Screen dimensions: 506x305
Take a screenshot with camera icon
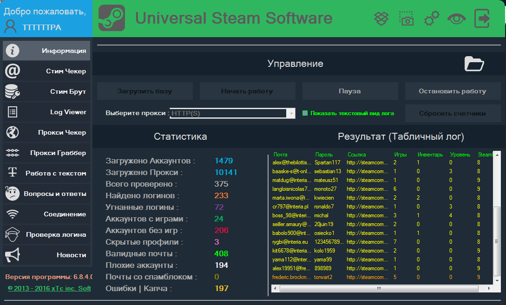point(407,19)
